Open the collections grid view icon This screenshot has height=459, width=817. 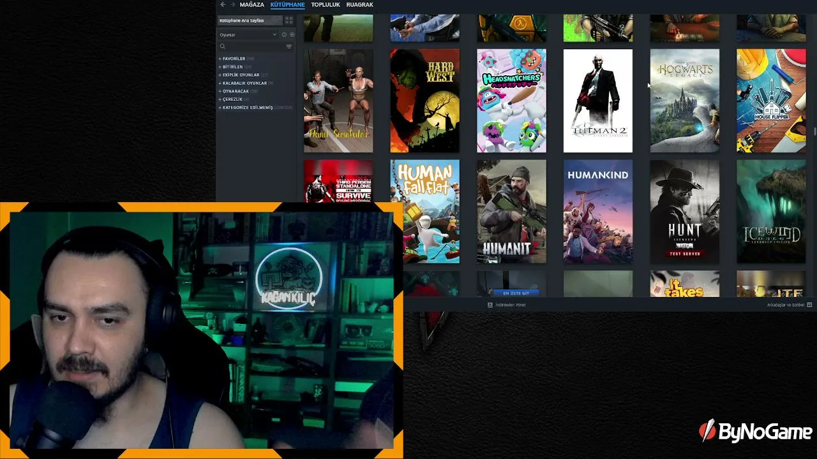[x=289, y=20]
